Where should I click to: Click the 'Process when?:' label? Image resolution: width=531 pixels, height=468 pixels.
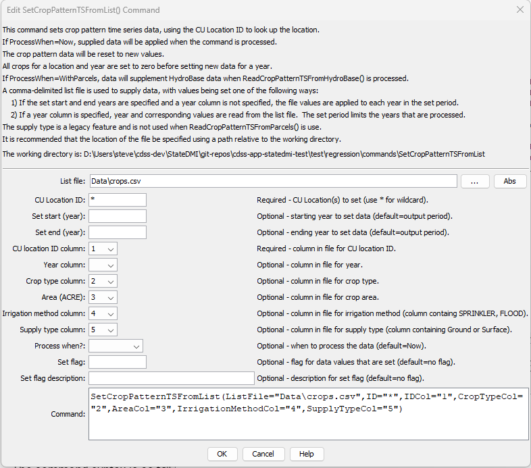pos(60,346)
